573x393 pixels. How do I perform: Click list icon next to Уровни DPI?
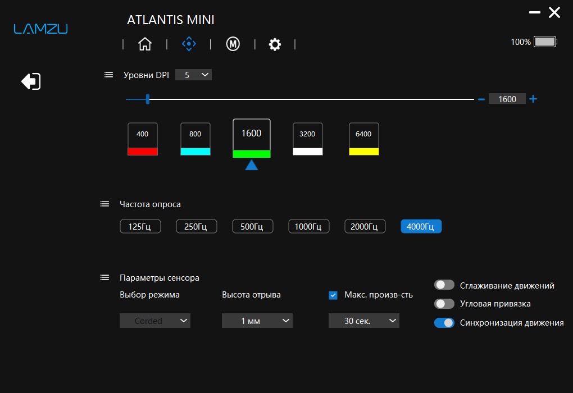tap(108, 75)
